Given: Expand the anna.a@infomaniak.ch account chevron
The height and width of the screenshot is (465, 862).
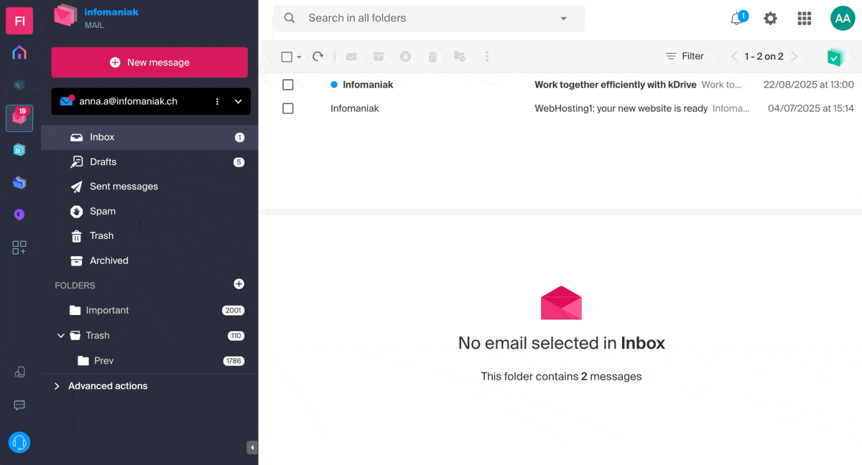Looking at the screenshot, I should [238, 102].
